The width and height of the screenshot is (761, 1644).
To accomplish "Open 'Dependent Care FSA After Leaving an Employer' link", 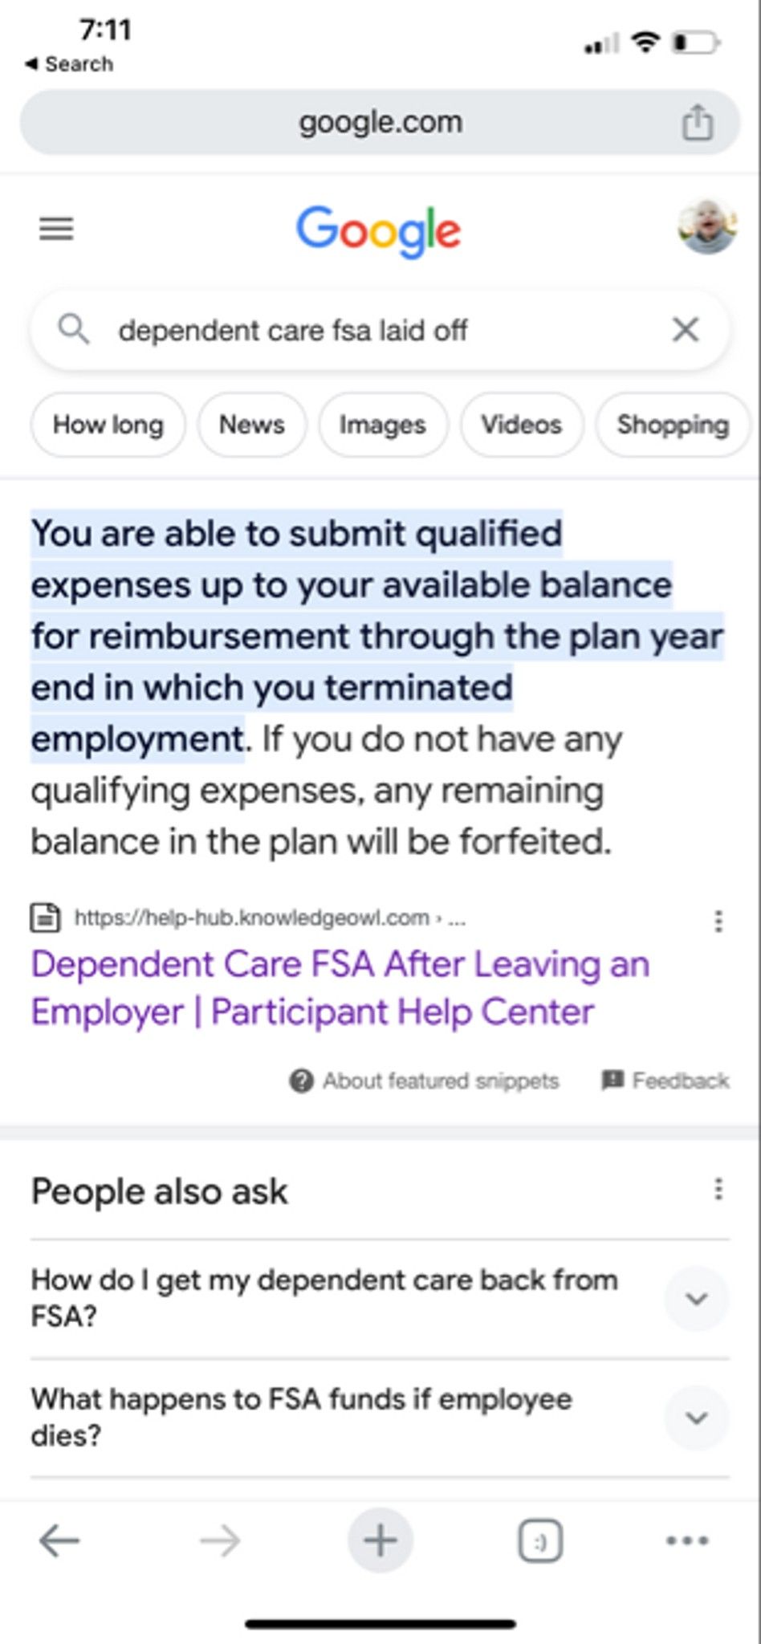I will pos(340,988).
